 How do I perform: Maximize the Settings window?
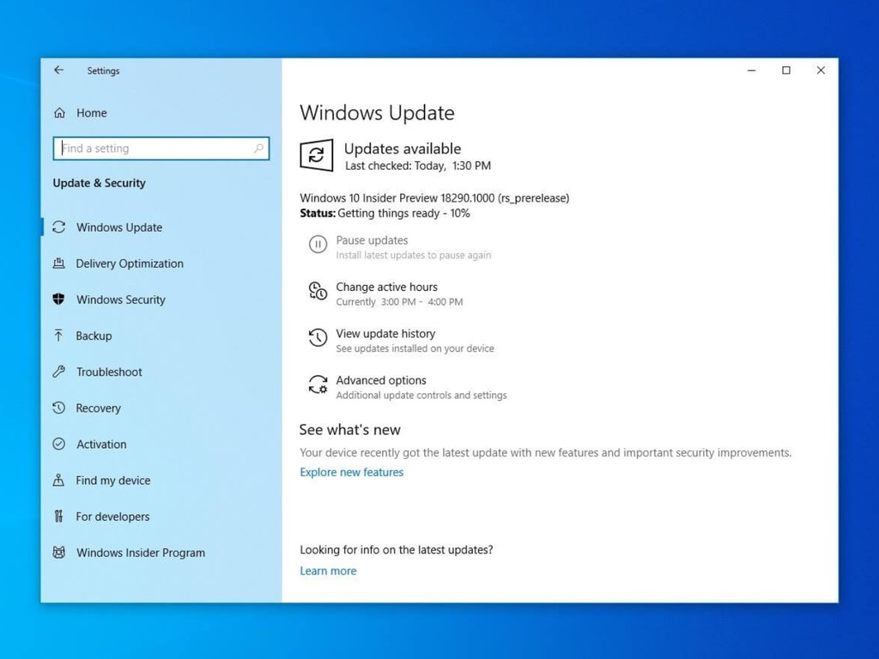click(786, 70)
